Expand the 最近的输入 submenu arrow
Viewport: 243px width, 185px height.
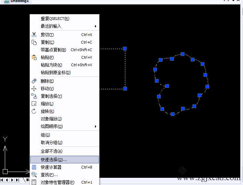96,26
